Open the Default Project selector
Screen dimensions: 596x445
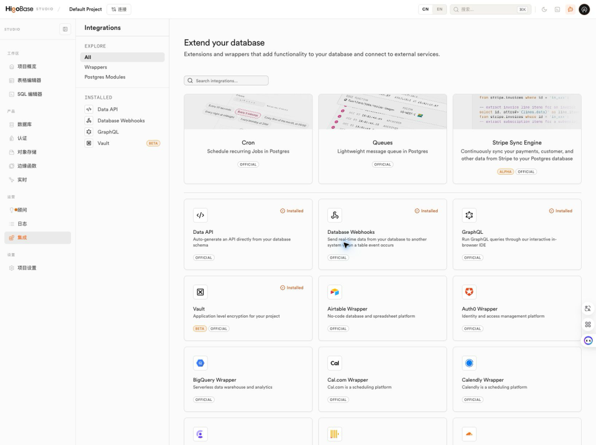(x=86, y=9)
